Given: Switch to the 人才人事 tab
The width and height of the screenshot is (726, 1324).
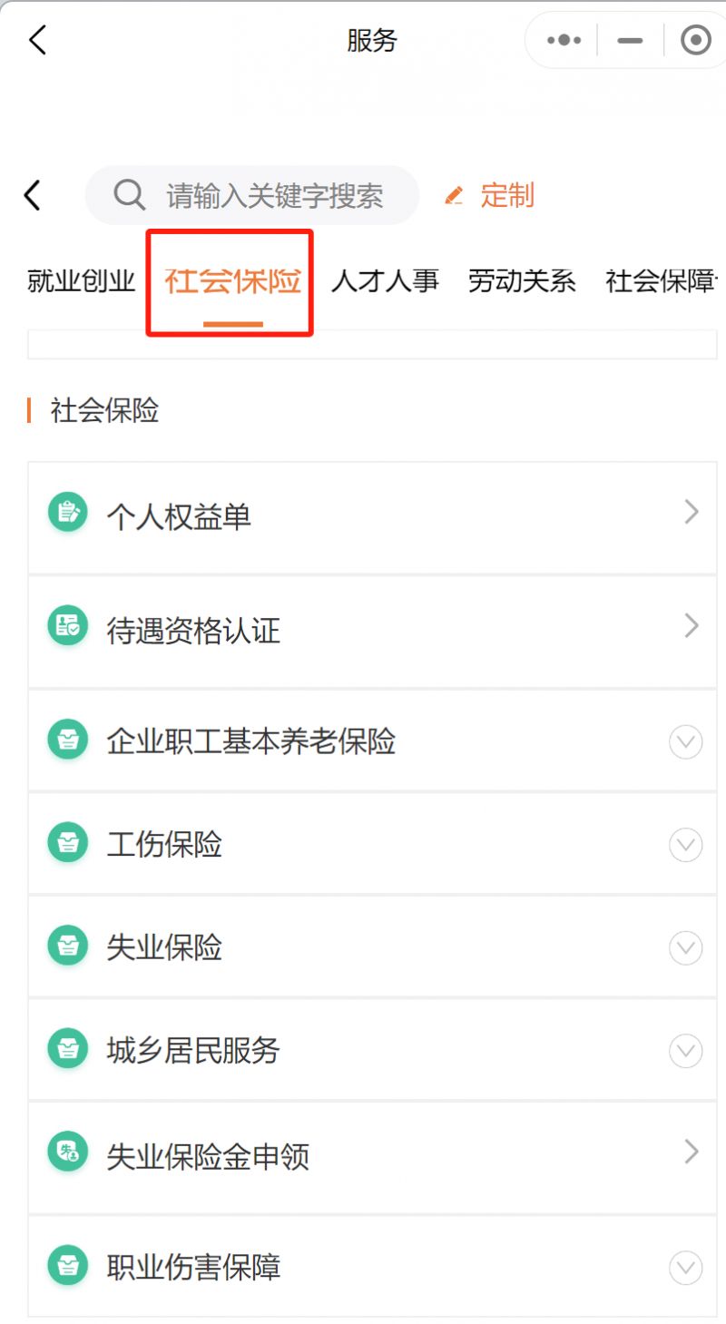Looking at the screenshot, I should [x=385, y=281].
